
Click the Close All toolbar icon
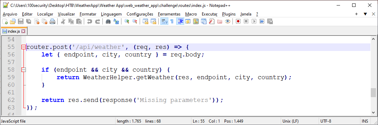coord(44,21)
